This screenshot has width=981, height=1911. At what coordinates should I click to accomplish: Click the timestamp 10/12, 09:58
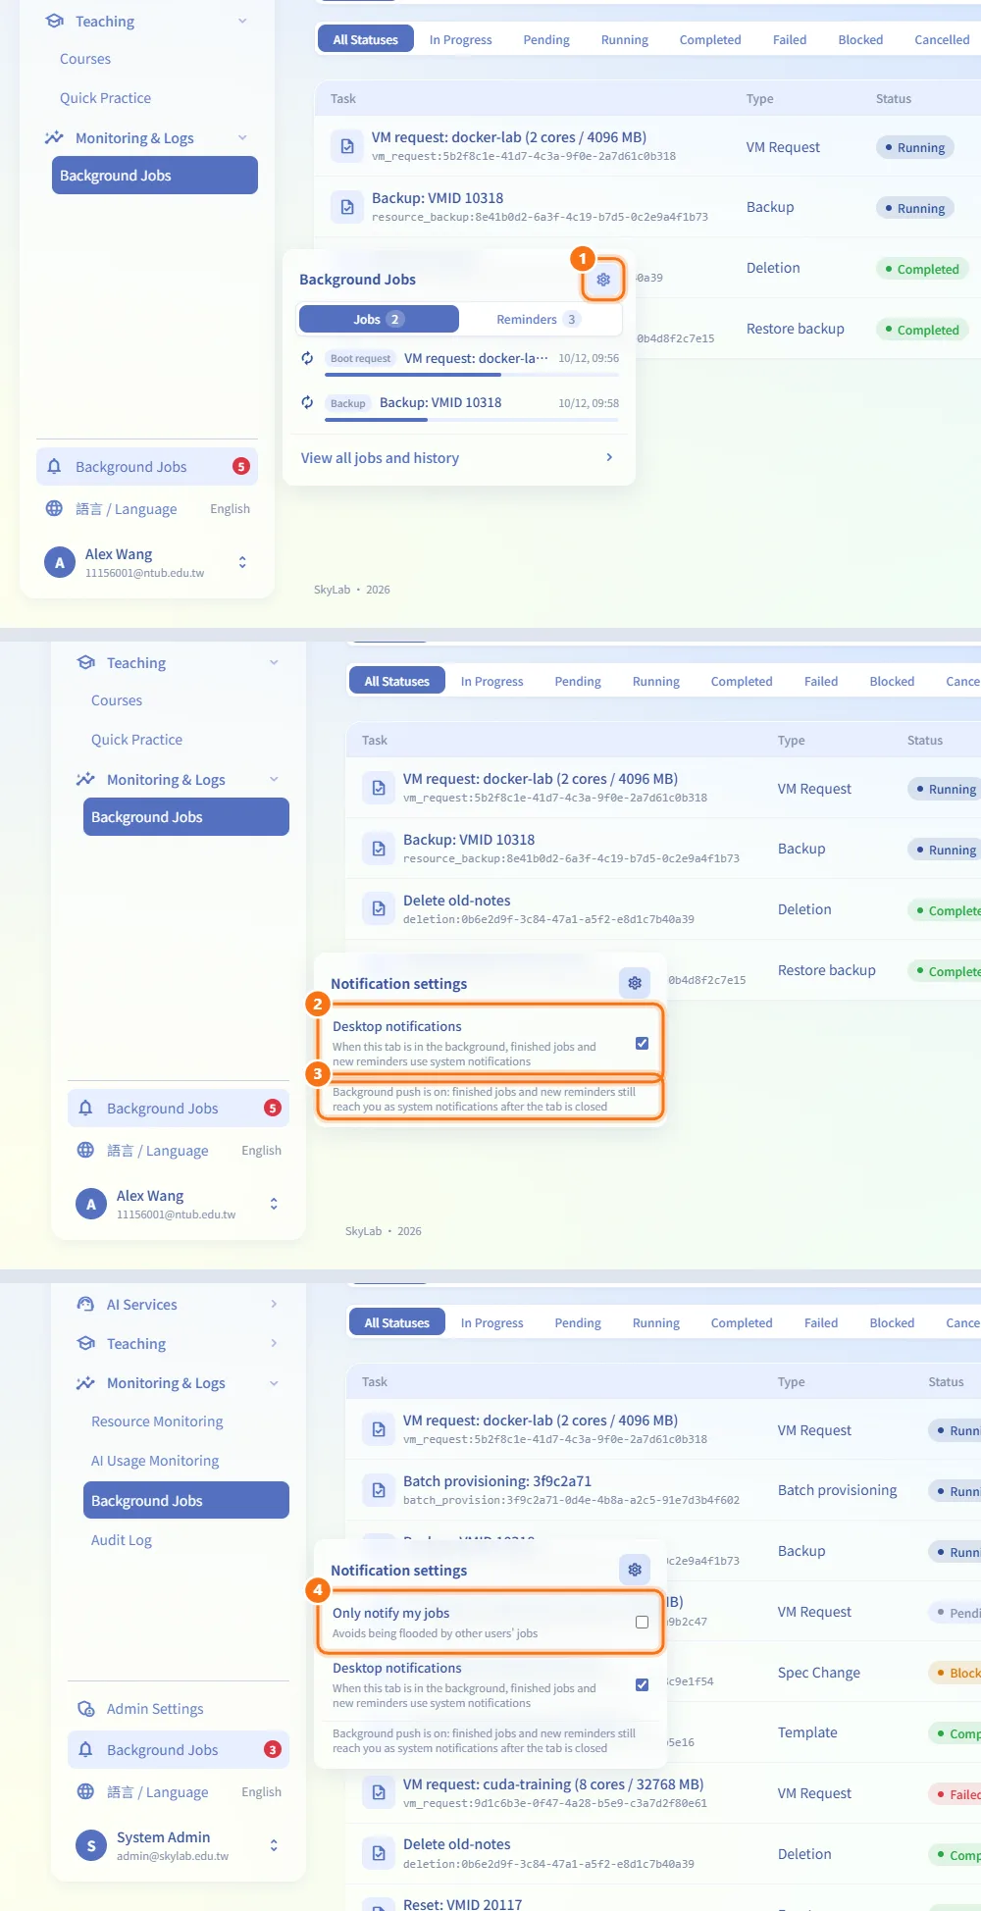point(589,403)
